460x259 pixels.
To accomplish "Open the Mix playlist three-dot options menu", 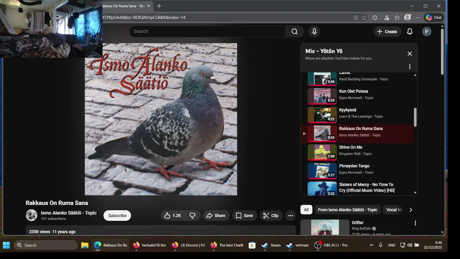I will click(x=410, y=67).
